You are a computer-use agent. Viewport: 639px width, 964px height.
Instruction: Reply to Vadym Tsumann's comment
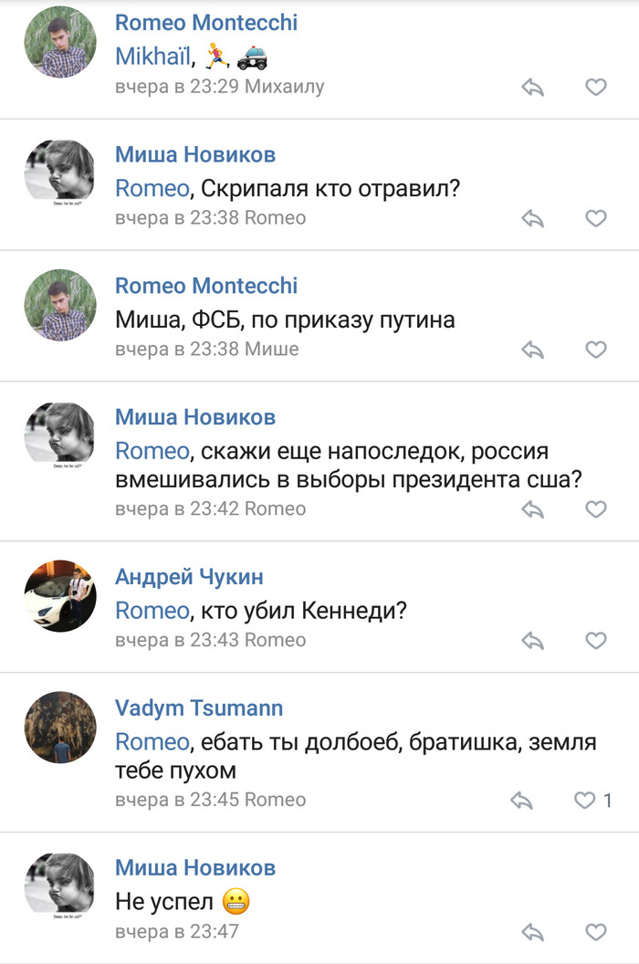(x=521, y=801)
